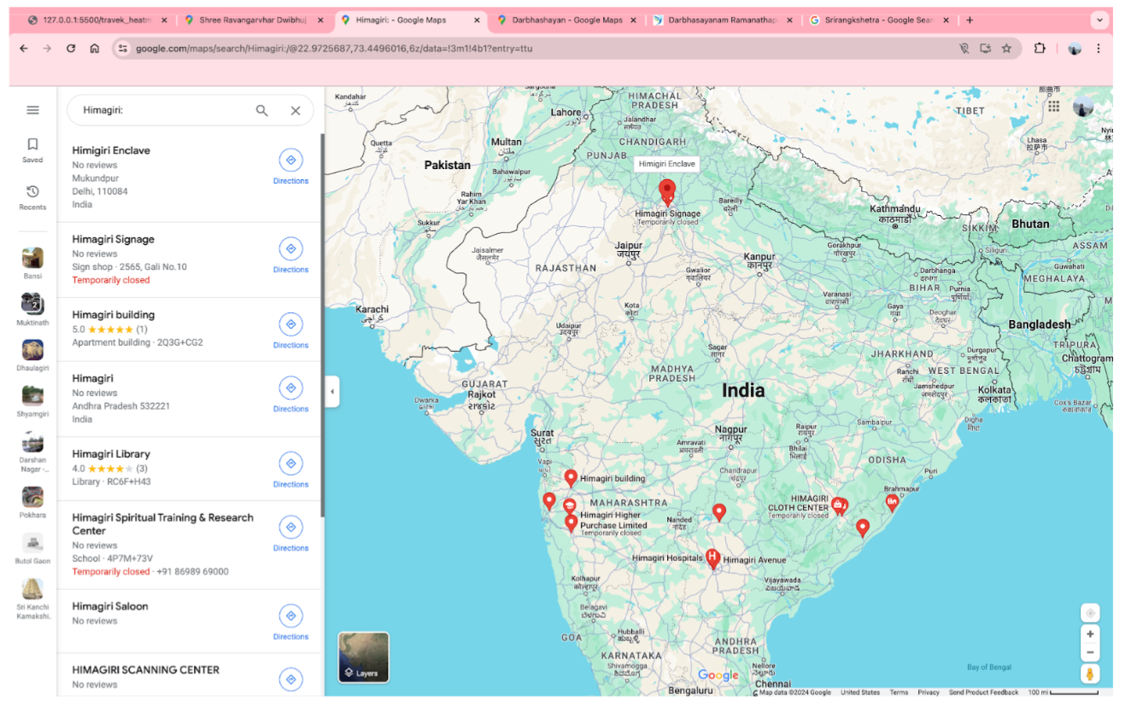Zoom in on the map
This screenshot has width=1131, height=712.
point(1090,634)
